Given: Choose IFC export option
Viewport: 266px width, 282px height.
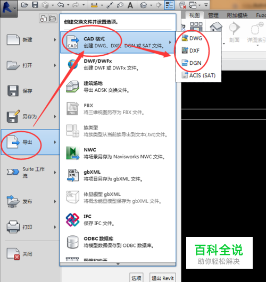Looking at the screenshot, I should pos(118,220).
